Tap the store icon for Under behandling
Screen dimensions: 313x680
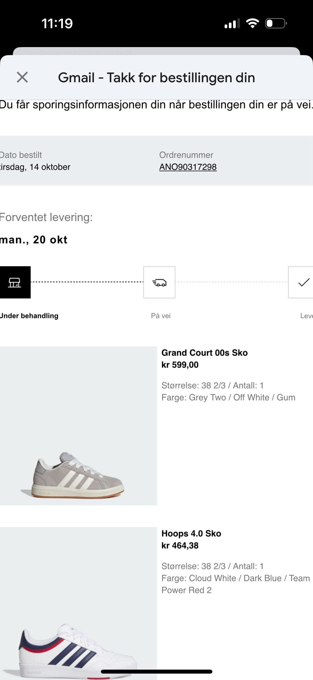click(15, 282)
